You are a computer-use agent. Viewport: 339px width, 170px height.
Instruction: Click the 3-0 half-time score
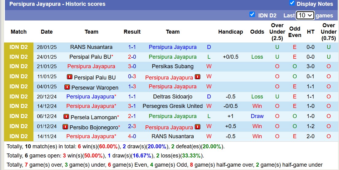pyautogui.click(x=310, y=66)
